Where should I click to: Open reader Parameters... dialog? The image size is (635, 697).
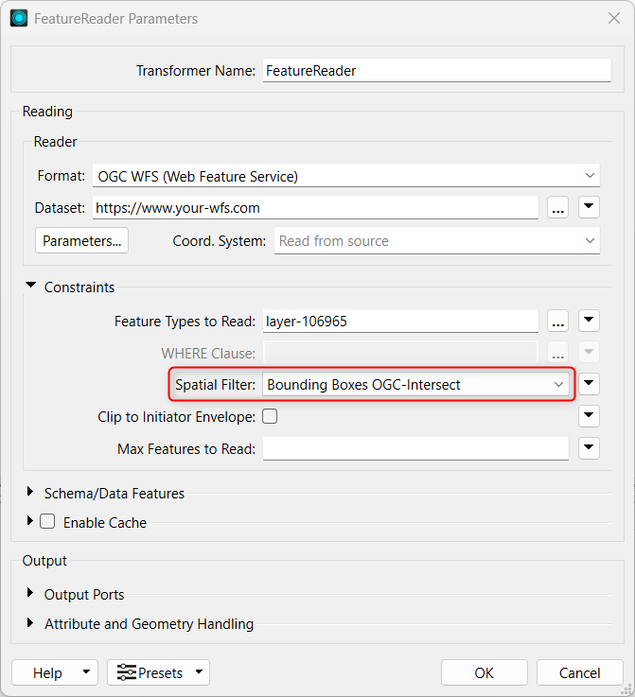(x=81, y=240)
